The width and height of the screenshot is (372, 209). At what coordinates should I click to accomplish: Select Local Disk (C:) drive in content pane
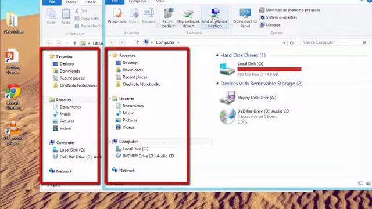(260, 69)
